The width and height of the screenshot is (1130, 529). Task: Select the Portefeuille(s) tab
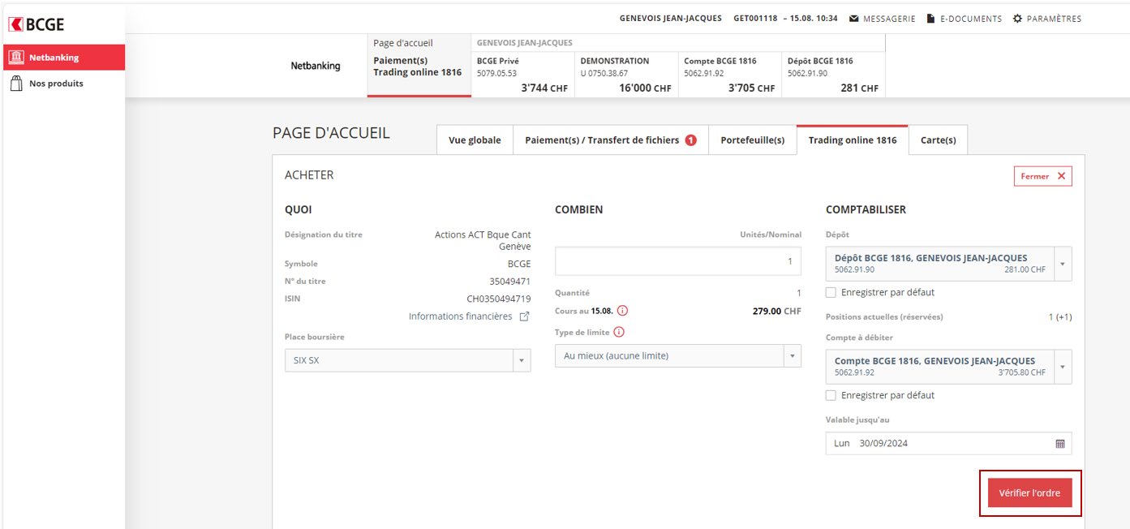tap(753, 140)
